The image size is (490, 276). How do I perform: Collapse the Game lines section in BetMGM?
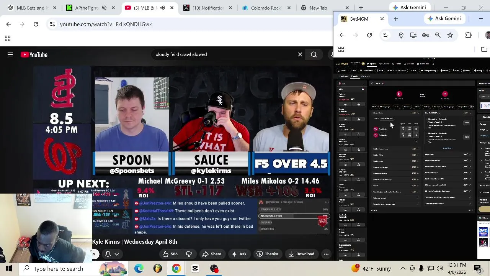(x=418, y=113)
